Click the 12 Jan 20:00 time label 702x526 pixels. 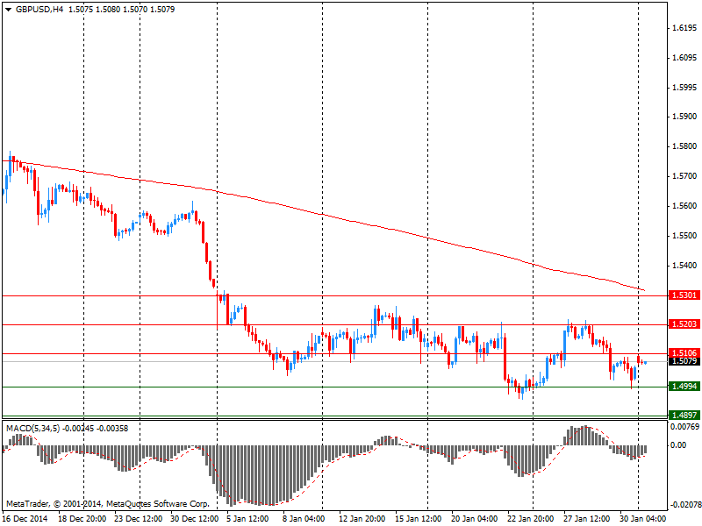[362, 519]
